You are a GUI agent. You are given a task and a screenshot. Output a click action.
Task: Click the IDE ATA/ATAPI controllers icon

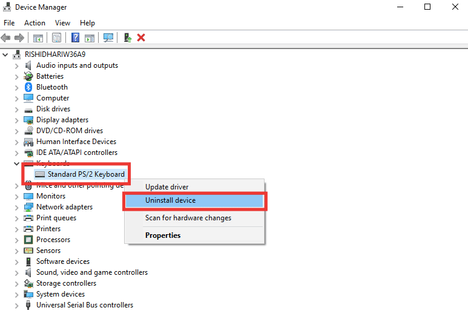pos(28,153)
